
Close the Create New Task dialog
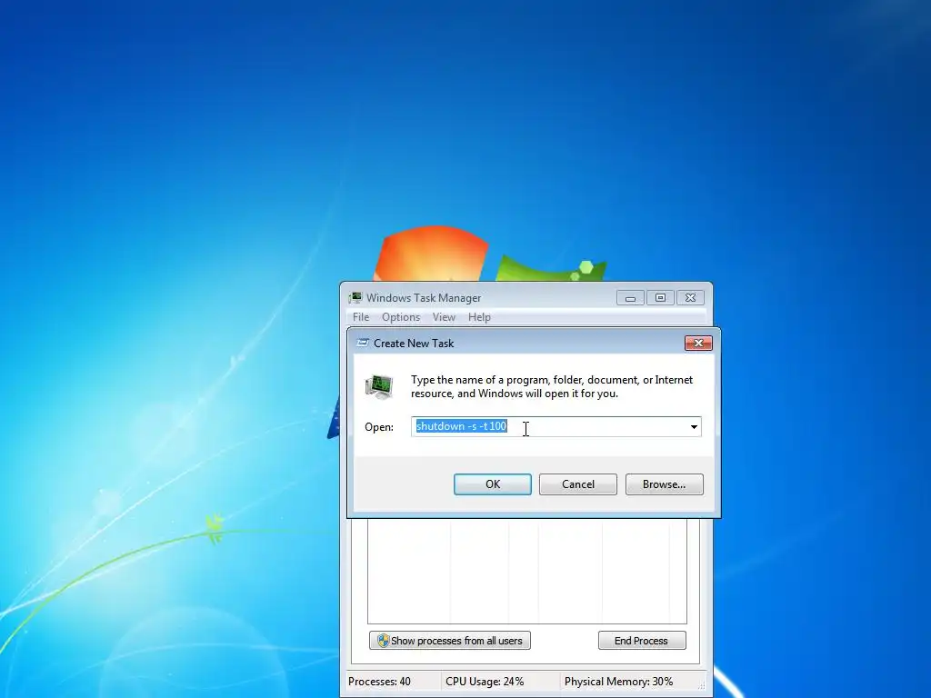tap(698, 343)
